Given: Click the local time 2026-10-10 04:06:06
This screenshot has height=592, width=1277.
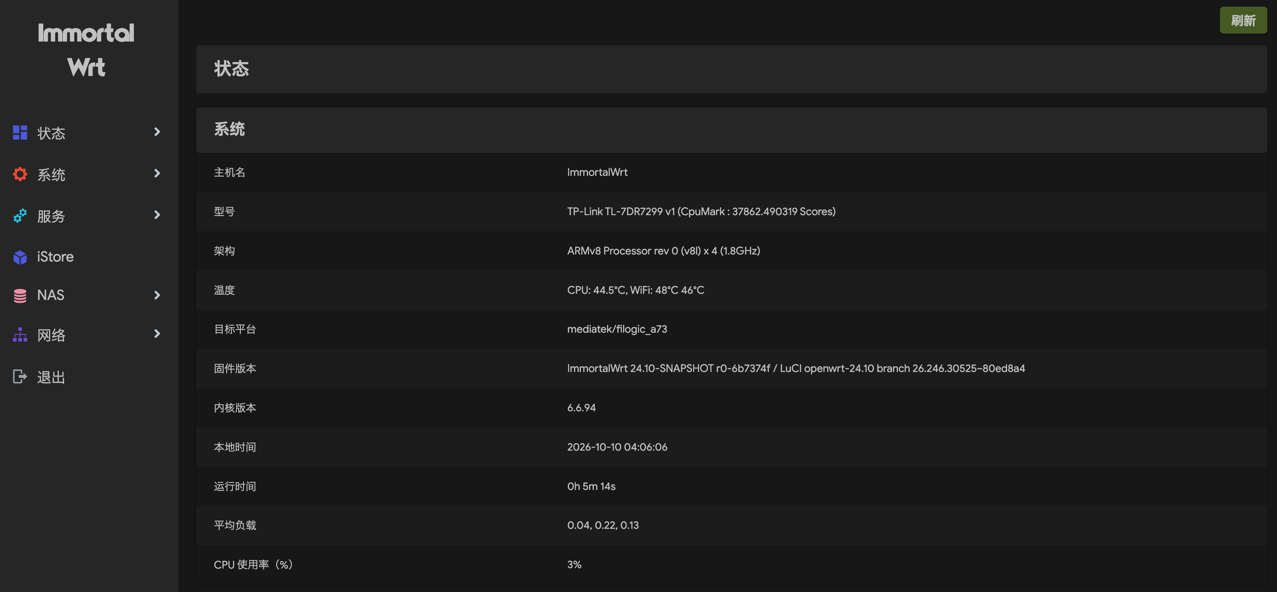Looking at the screenshot, I should click(617, 447).
